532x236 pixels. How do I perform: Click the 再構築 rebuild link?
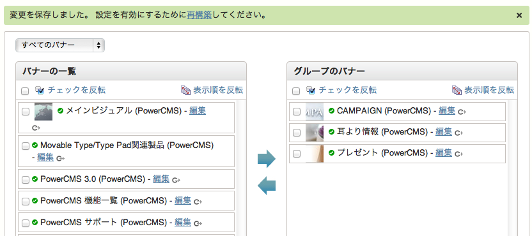pyautogui.click(x=199, y=15)
